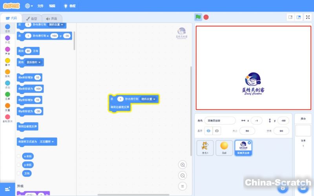Click the green flag to run project
Viewport: 314px width, 196px height.
pyautogui.click(x=198, y=17)
